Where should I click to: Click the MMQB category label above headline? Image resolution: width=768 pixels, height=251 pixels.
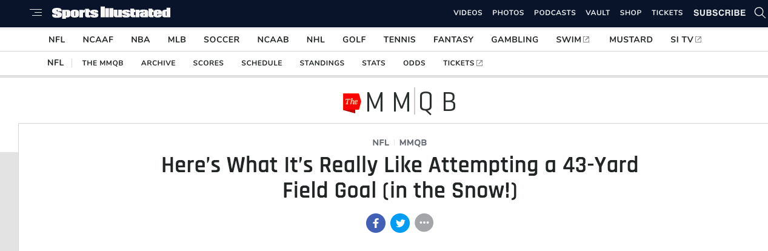[413, 143]
